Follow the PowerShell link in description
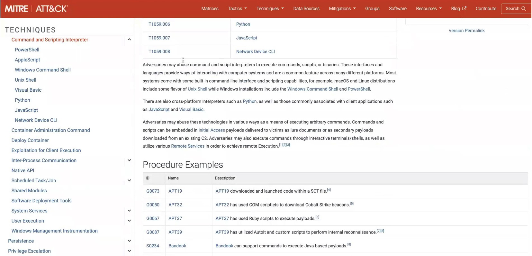The height and width of the screenshot is (256, 532). pyautogui.click(x=359, y=89)
